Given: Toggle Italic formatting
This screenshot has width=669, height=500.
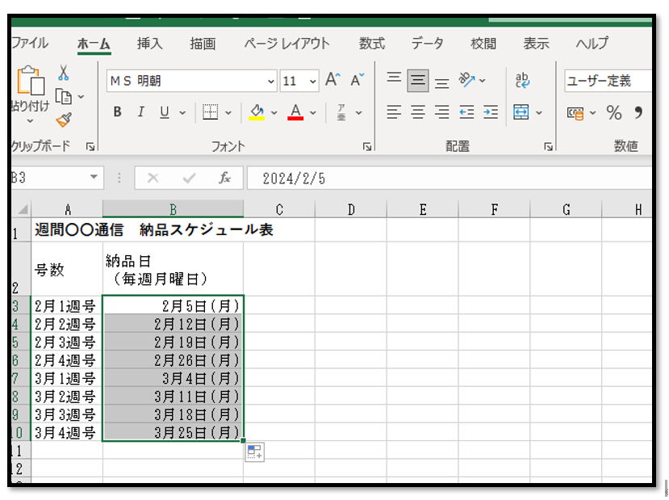Looking at the screenshot, I should (140, 112).
